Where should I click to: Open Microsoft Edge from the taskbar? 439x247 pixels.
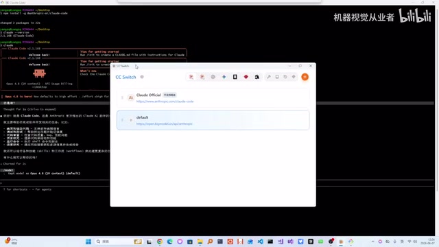[x=169, y=242]
